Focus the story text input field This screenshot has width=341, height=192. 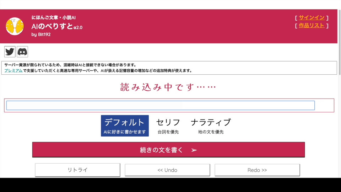click(161, 105)
